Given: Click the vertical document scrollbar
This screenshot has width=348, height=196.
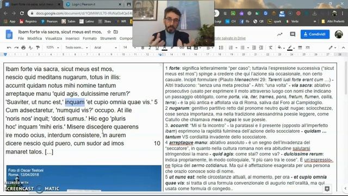Looking at the screenshot, I should tap(346, 78).
